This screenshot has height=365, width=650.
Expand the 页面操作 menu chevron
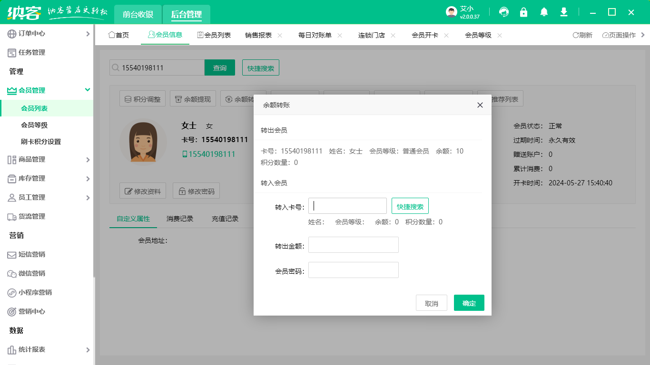(642, 35)
